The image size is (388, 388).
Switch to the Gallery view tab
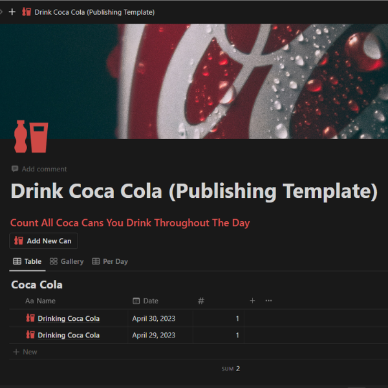tap(67, 261)
